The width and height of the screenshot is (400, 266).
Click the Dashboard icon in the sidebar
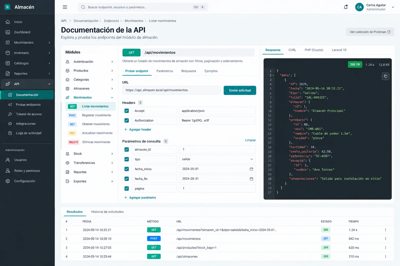tap(8, 32)
